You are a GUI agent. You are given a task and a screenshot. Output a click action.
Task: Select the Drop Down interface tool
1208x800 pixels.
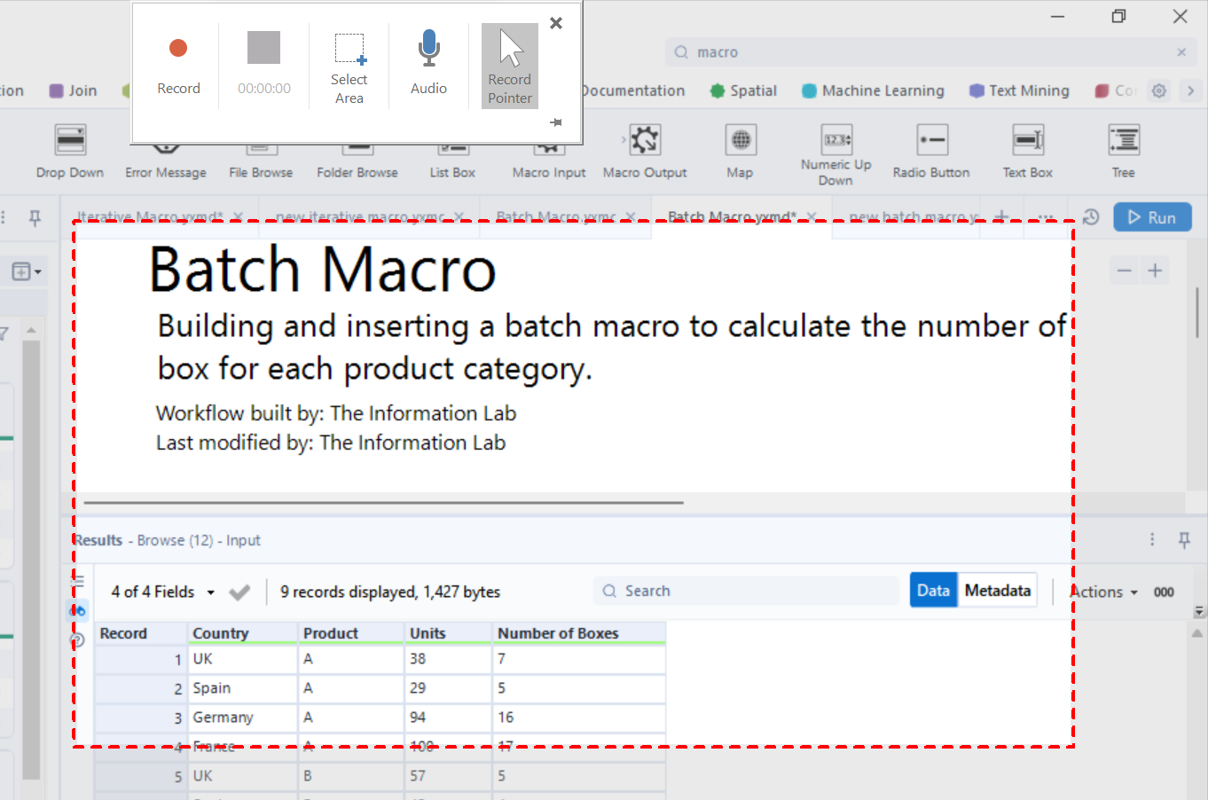tap(70, 141)
